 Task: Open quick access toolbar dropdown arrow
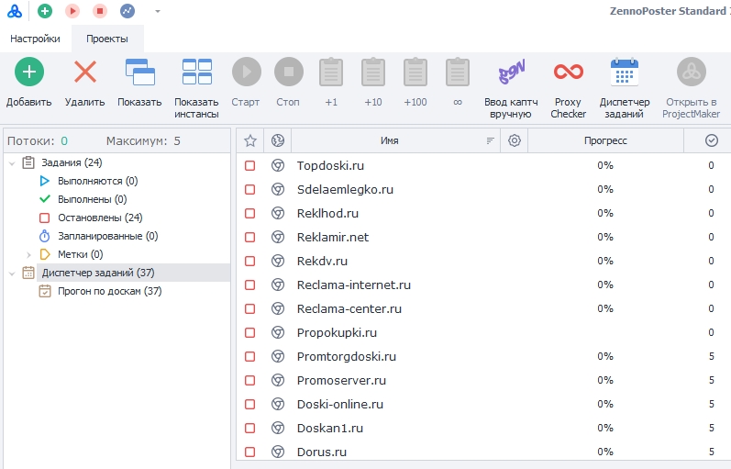[158, 11]
